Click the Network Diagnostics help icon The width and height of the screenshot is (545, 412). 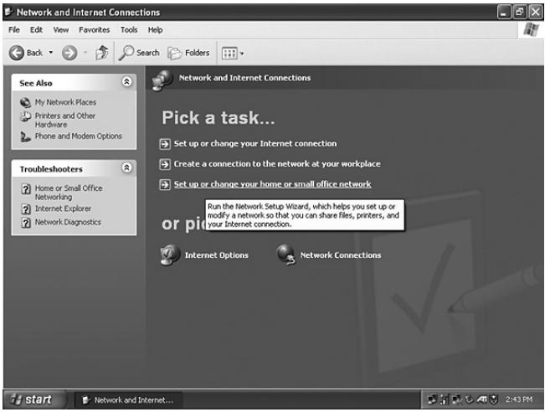coord(26,223)
